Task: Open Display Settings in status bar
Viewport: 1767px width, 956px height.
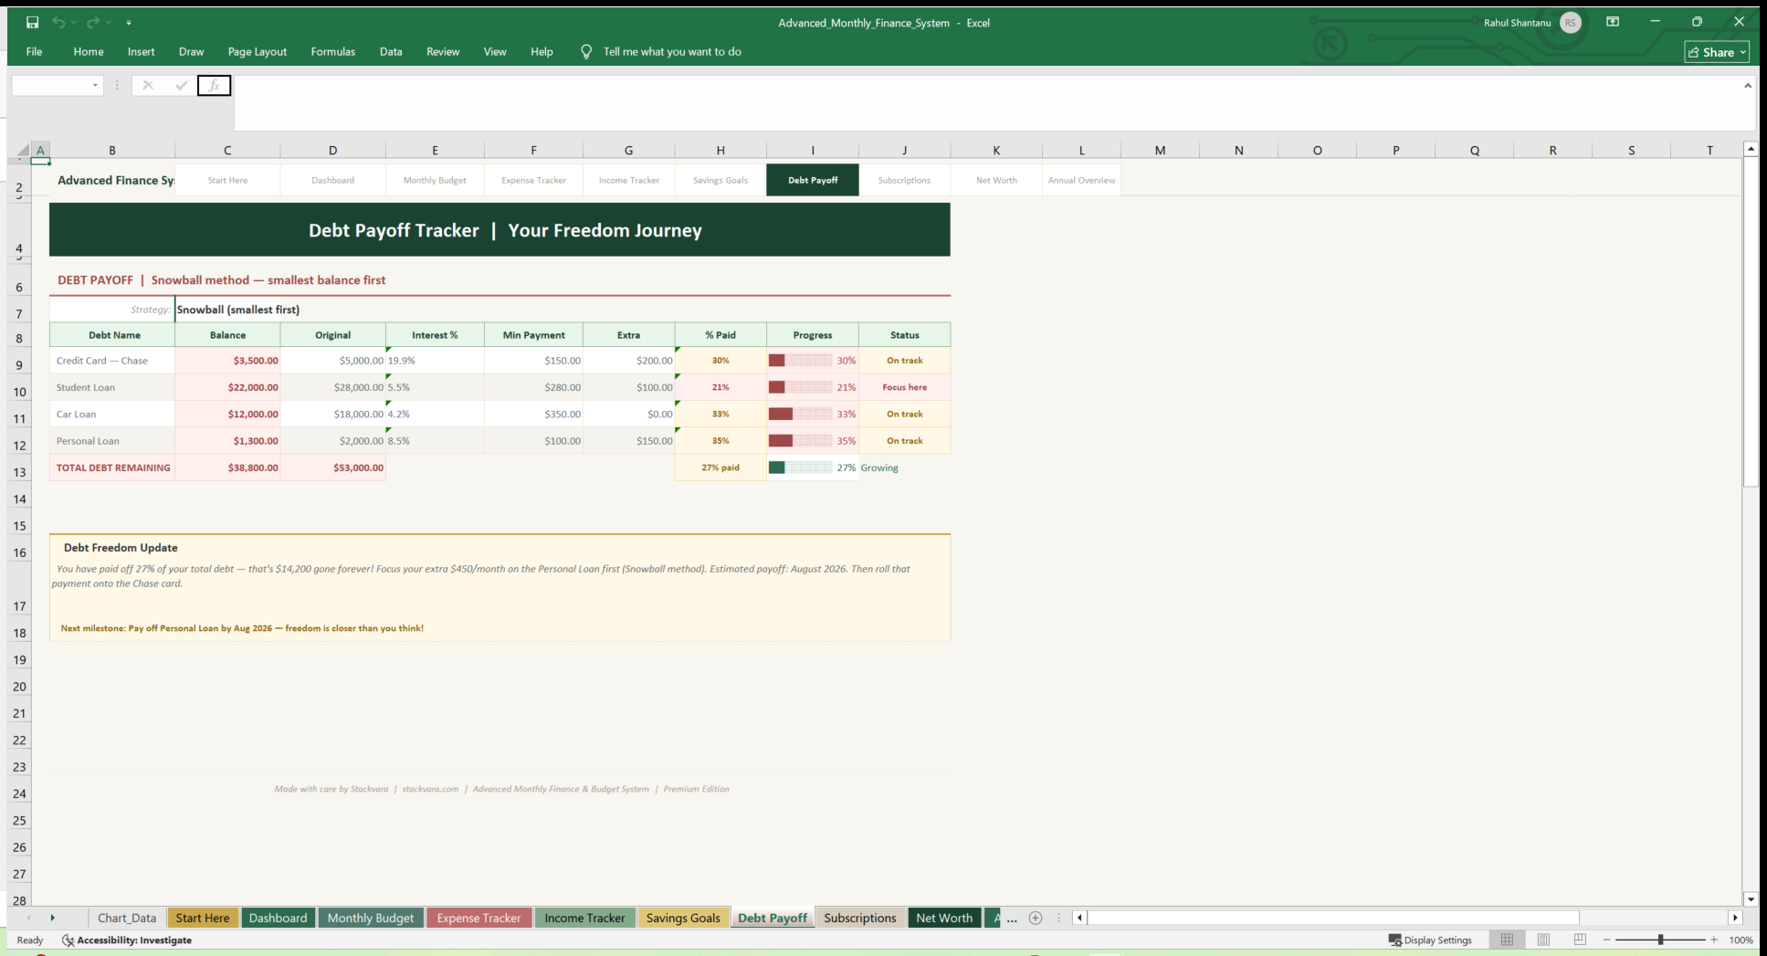Action: click(1430, 940)
